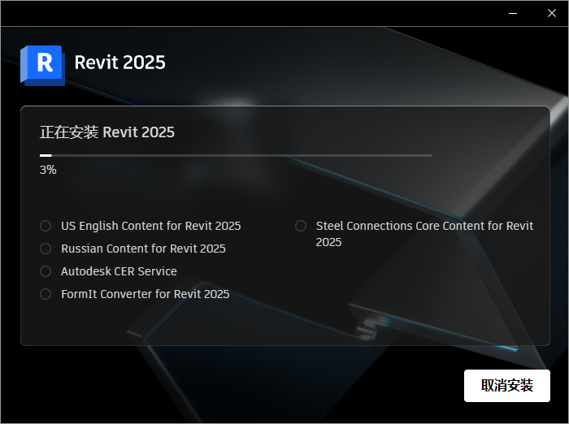This screenshot has width=569, height=424.
Task: Click the FormIt Converter status circle
Action: click(46, 294)
